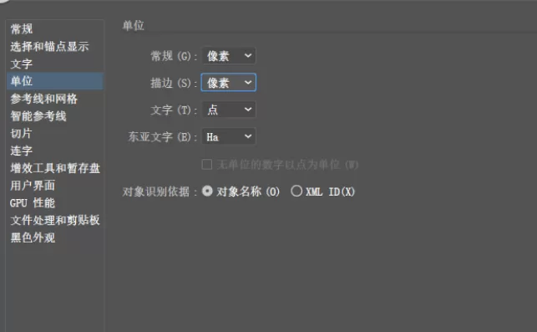Enable 无单位的数字以点为单位 checkbox
This screenshot has width=537, height=332.
[x=207, y=164]
